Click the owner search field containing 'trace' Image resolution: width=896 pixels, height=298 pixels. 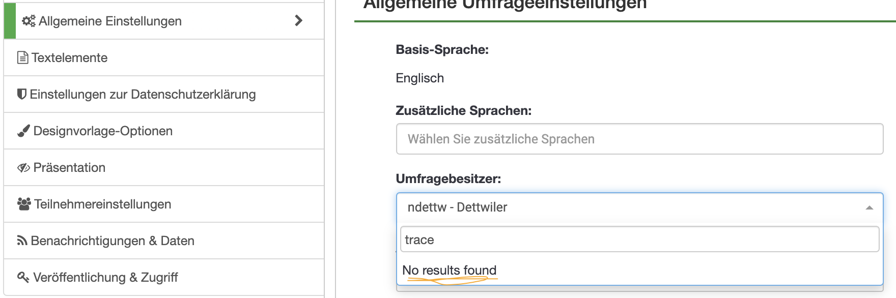639,240
